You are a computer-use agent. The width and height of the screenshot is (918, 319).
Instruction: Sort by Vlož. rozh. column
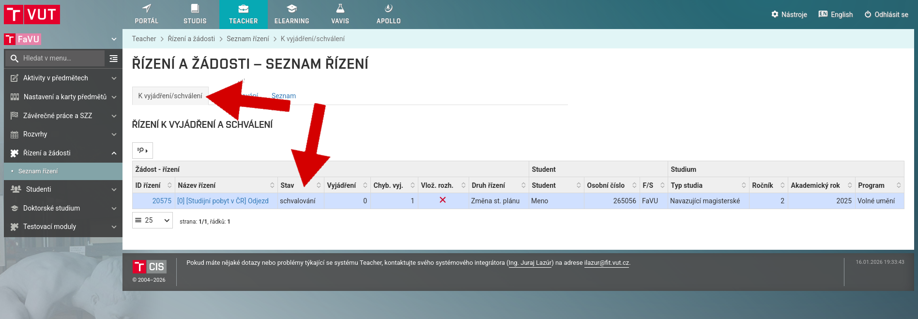point(443,185)
